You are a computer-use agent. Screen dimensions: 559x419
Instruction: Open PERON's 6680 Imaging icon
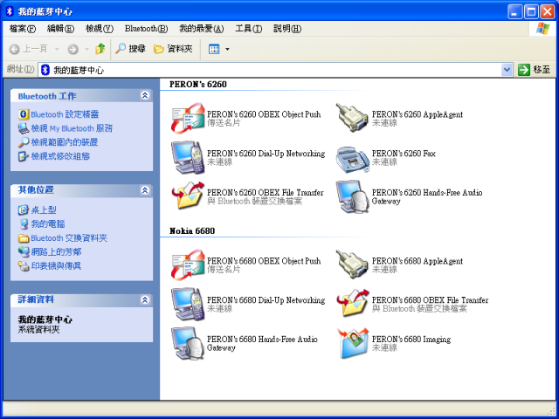353,343
